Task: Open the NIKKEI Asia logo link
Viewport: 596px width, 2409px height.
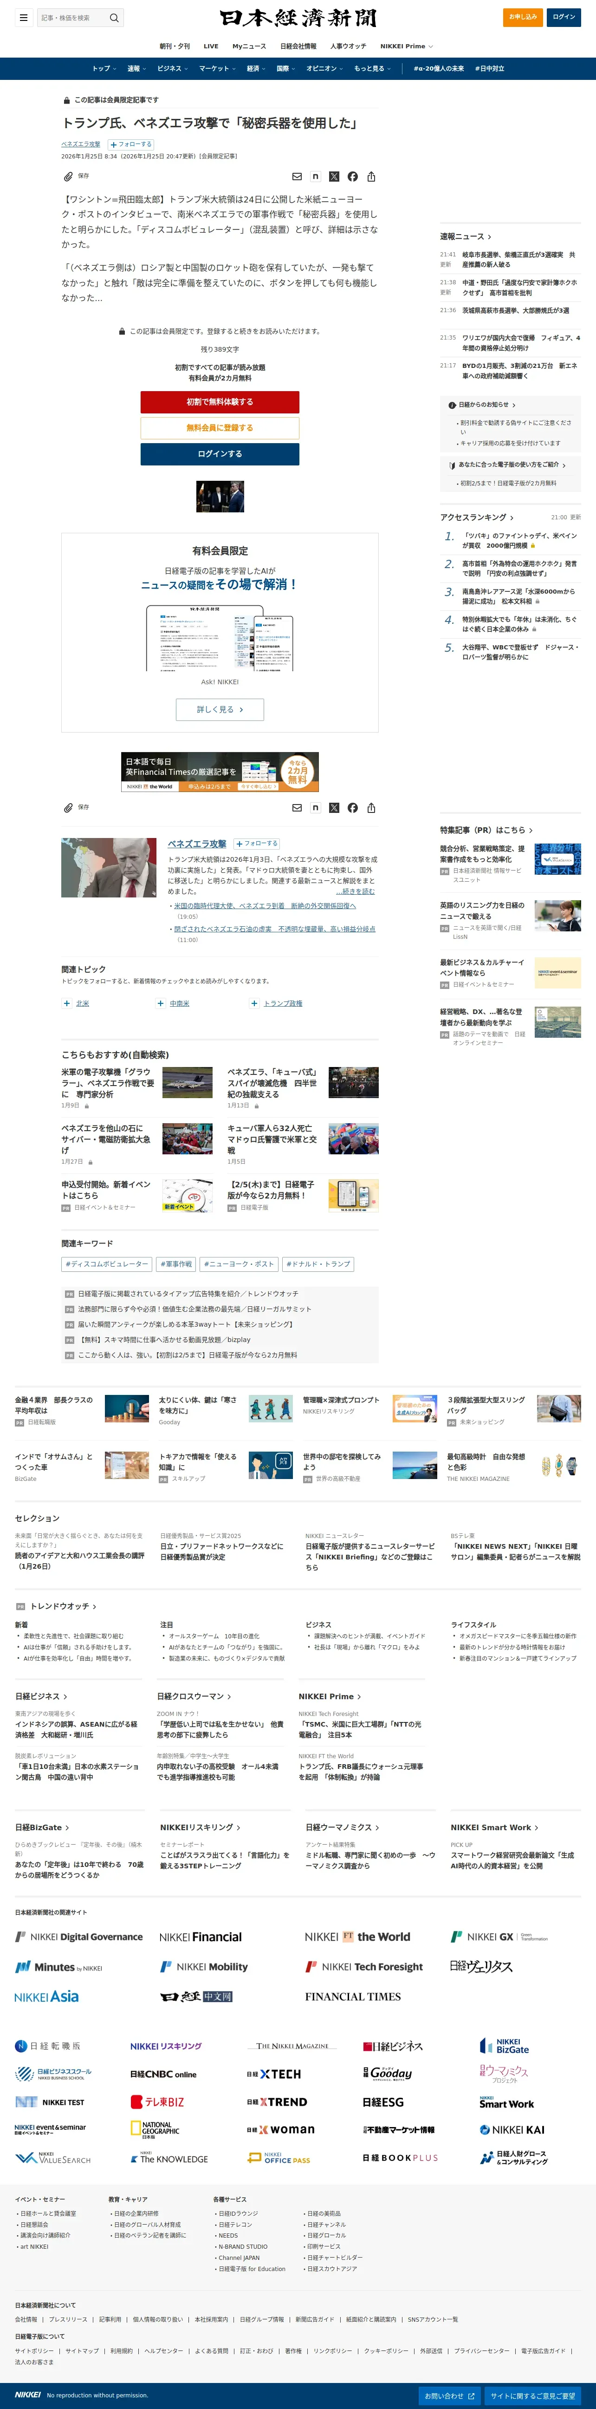Action: pyautogui.click(x=47, y=1996)
